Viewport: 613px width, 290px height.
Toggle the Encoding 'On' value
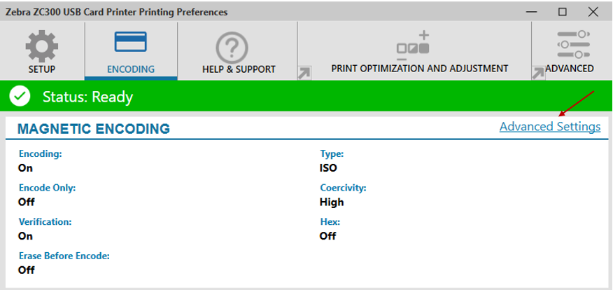pos(25,168)
